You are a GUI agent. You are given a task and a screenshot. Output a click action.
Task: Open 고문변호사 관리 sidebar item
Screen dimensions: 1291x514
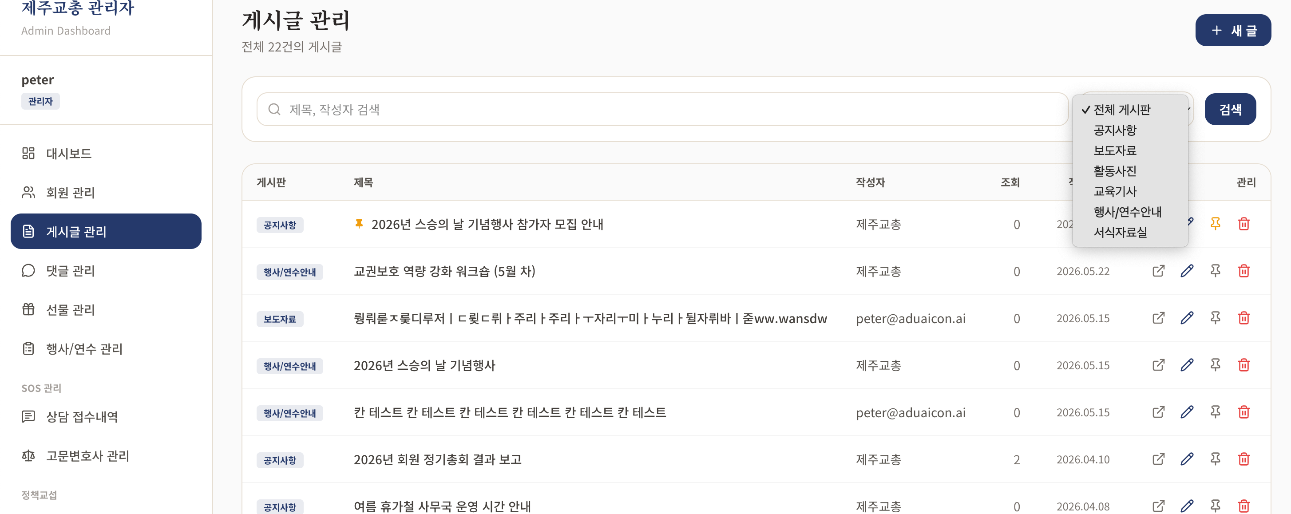(x=106, y=456)
